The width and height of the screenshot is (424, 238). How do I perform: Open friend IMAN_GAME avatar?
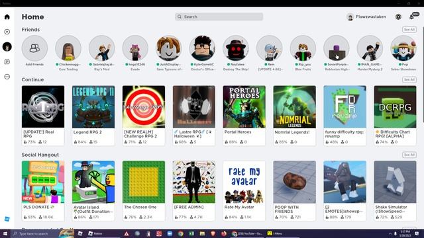[370, 48]
